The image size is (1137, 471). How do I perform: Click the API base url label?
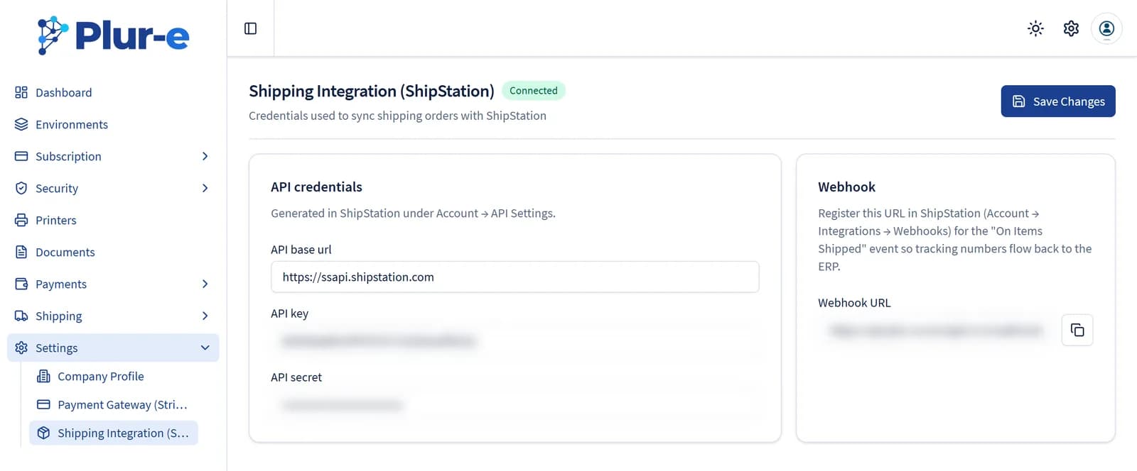pos(301,249)
